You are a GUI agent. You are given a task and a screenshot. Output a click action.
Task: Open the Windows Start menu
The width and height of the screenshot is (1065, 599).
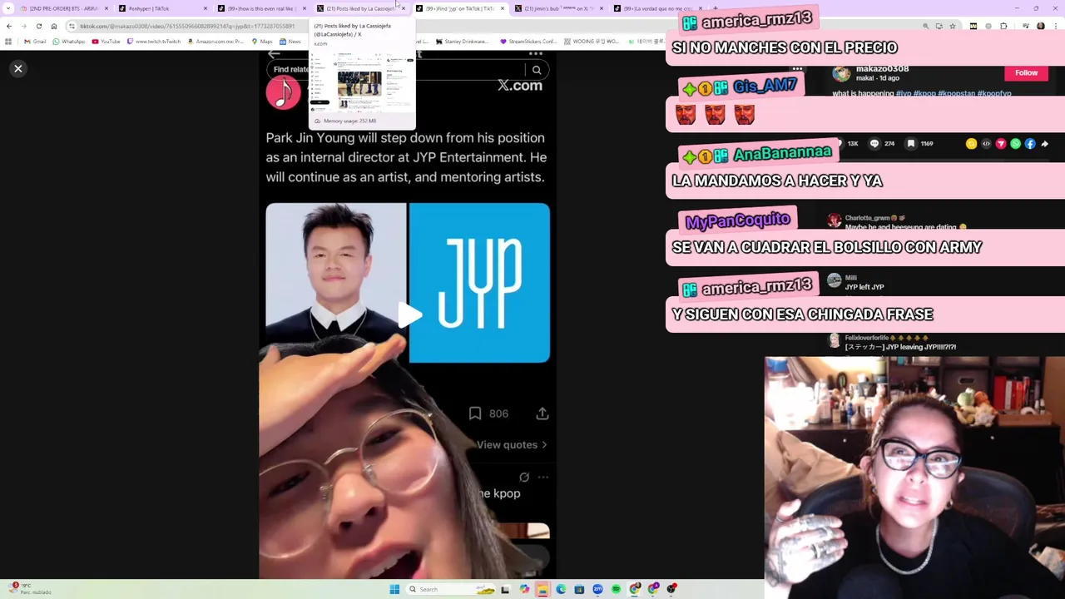(x=394, y=589)
